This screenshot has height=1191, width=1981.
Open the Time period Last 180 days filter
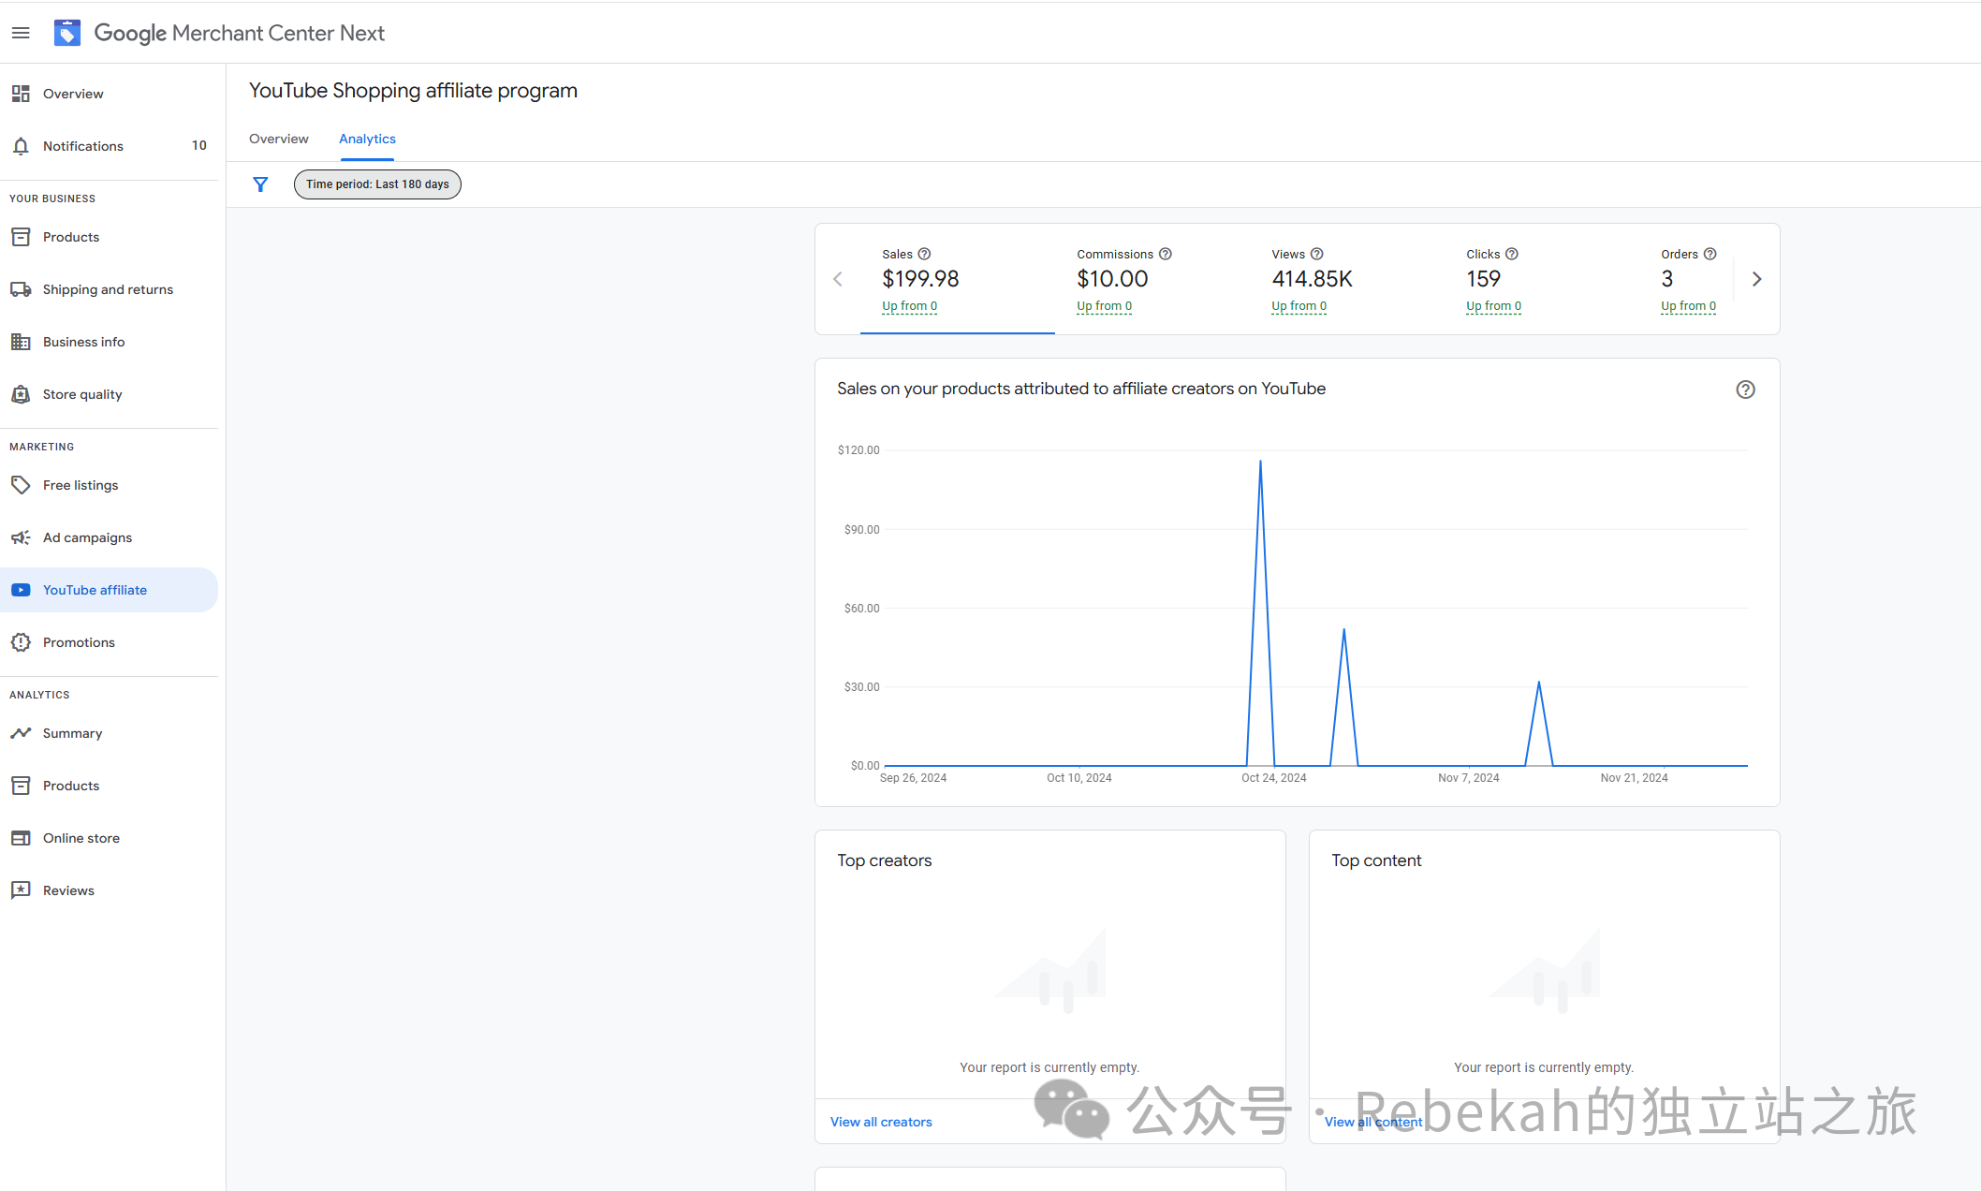coord(377,184)
